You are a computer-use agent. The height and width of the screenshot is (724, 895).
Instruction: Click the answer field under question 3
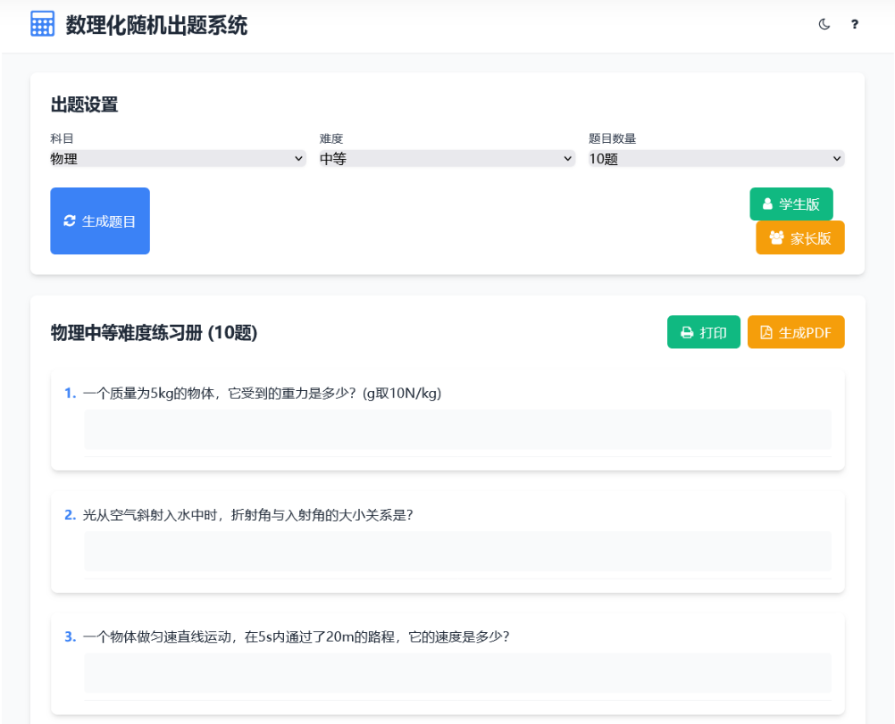(x=457, y=672)
